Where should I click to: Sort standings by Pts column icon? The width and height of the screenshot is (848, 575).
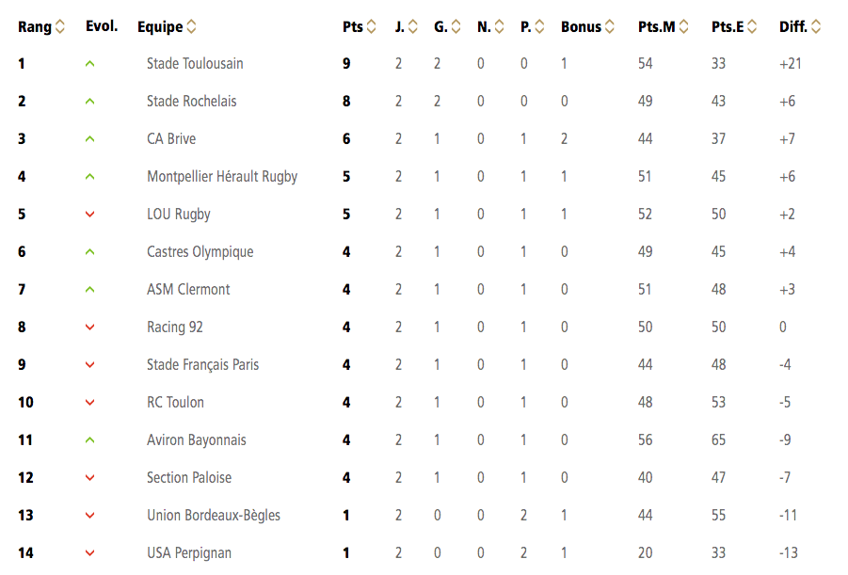tap(371, 26)
